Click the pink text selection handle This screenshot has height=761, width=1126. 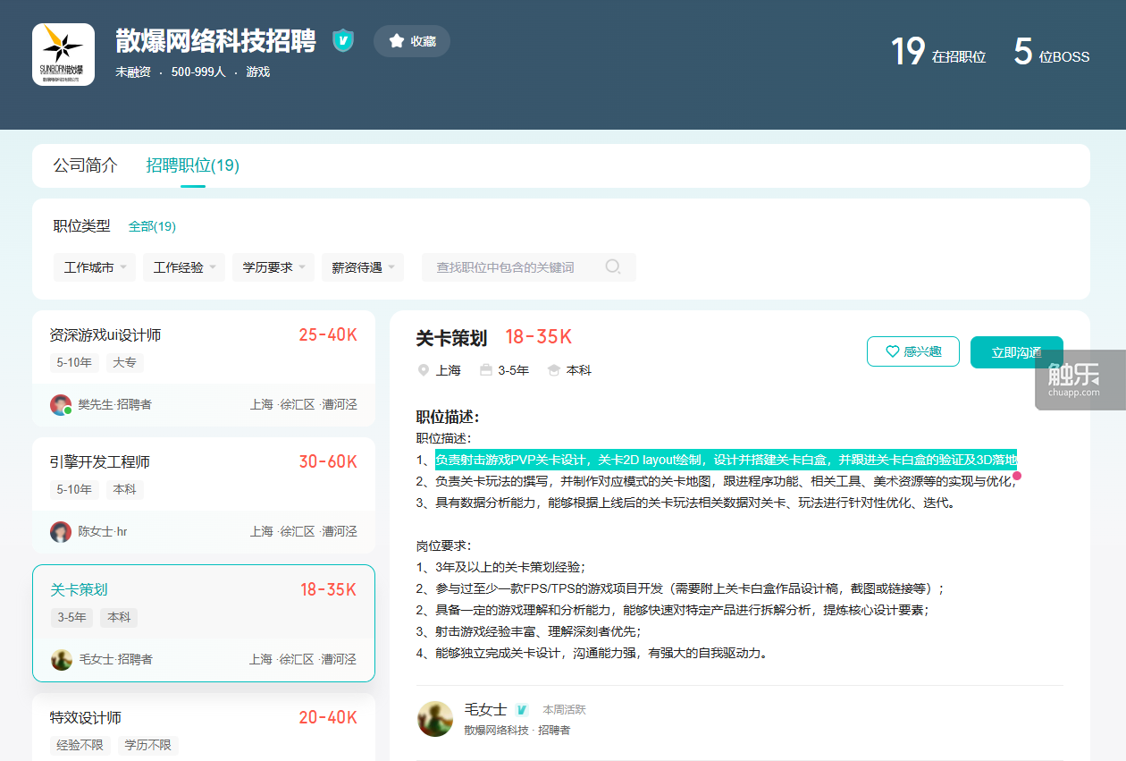tap(1017, 476)
